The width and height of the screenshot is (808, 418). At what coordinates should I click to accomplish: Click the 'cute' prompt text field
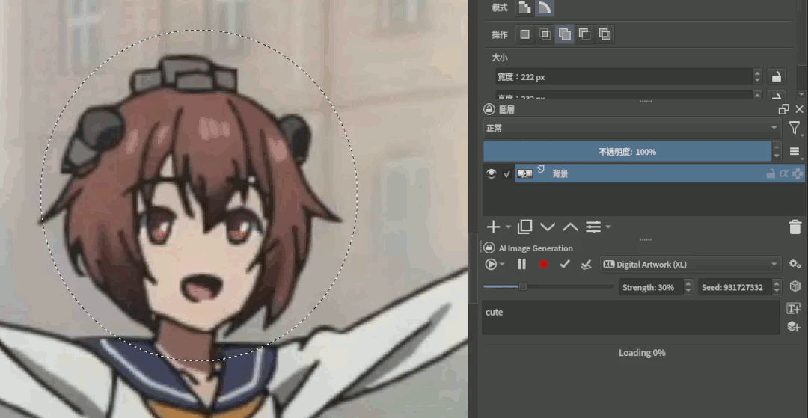point(630,317)
